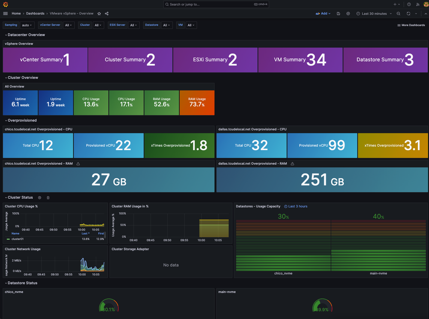Open the help icon in the top bar
Screen dimensions: 429x319
(409, 4)
